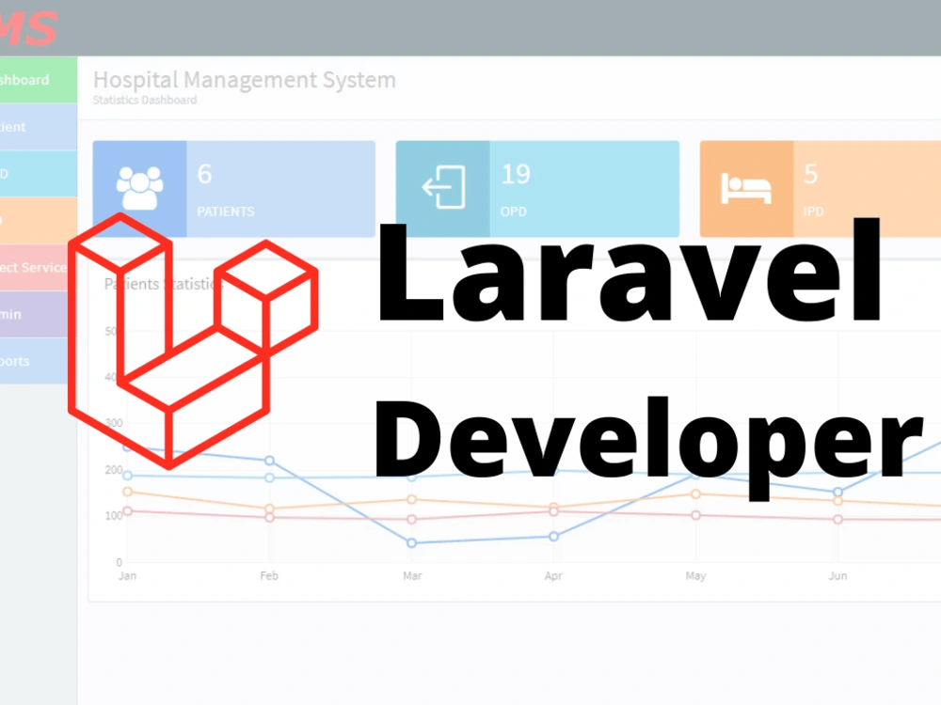Viewport: 941px width, 705px height.
Task: Open the Reports sidebar menu item
Action: point(38,361)
